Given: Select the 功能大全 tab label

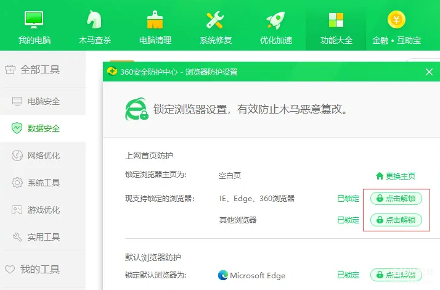Looking at the screenshot, I should (x=336, y=41).
